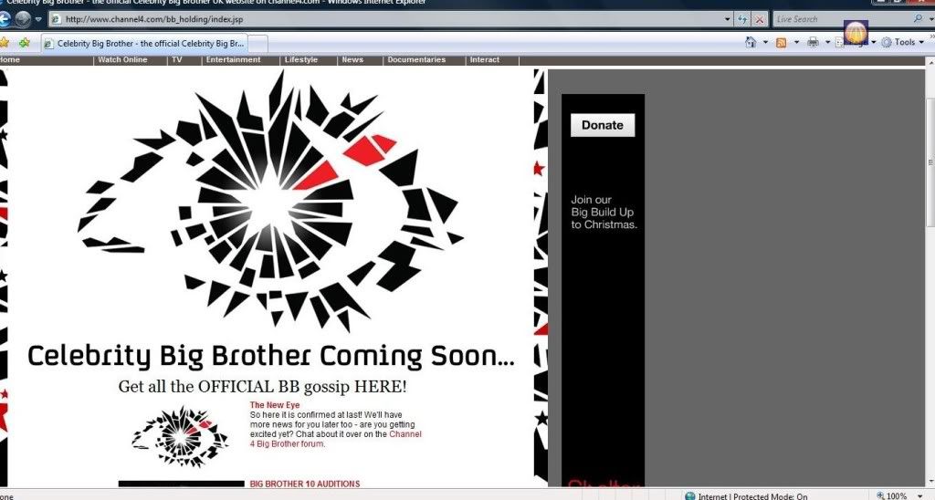The height and width of the screenshot is (500, 935).
Task: Open the Favorites Center star icon
Action: point(5,42)
